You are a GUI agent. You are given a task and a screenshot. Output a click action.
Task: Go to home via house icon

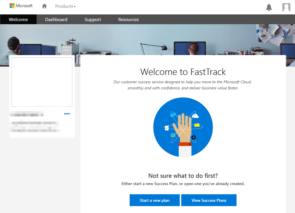point(44,6)
